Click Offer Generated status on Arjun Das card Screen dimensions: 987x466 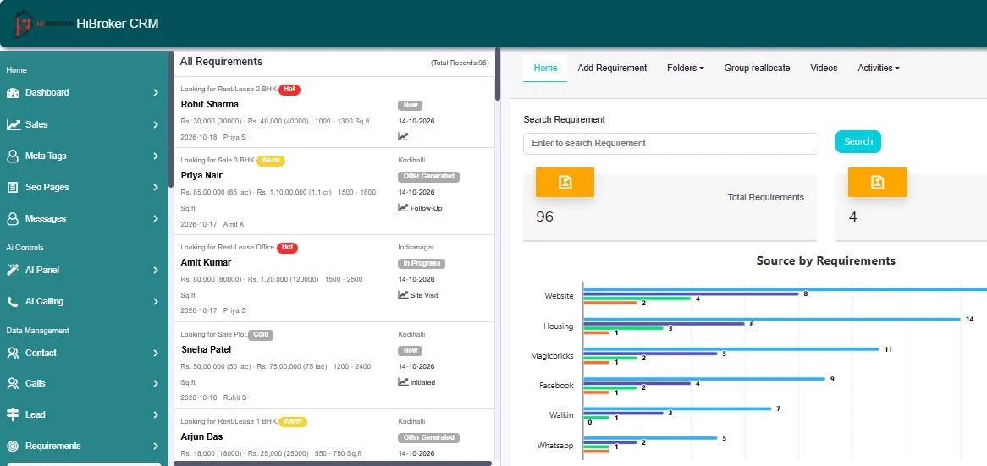pyautogui.click(x=428, y=438)
